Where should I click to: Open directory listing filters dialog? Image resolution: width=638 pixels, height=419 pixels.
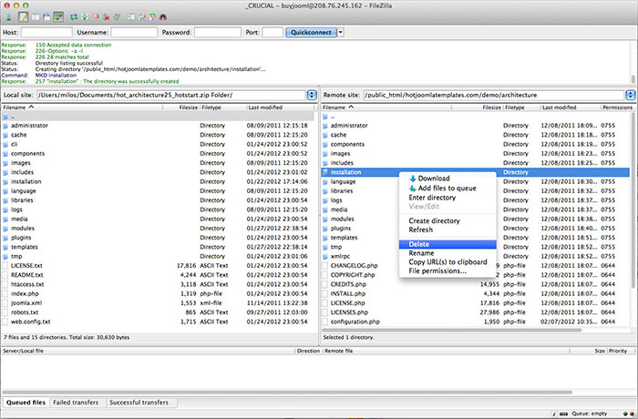coord(130,17)
